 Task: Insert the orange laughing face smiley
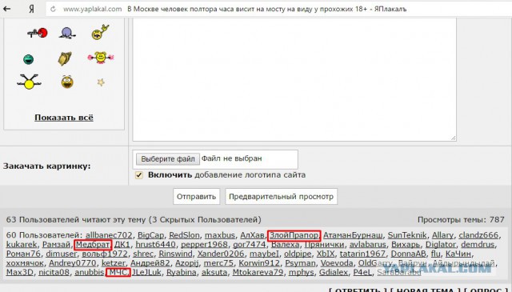pos(67,82)
